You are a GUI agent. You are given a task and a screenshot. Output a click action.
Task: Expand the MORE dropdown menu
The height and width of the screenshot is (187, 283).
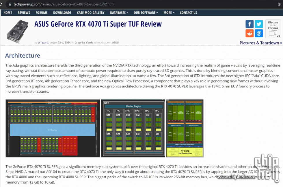(x=169, y=13)
